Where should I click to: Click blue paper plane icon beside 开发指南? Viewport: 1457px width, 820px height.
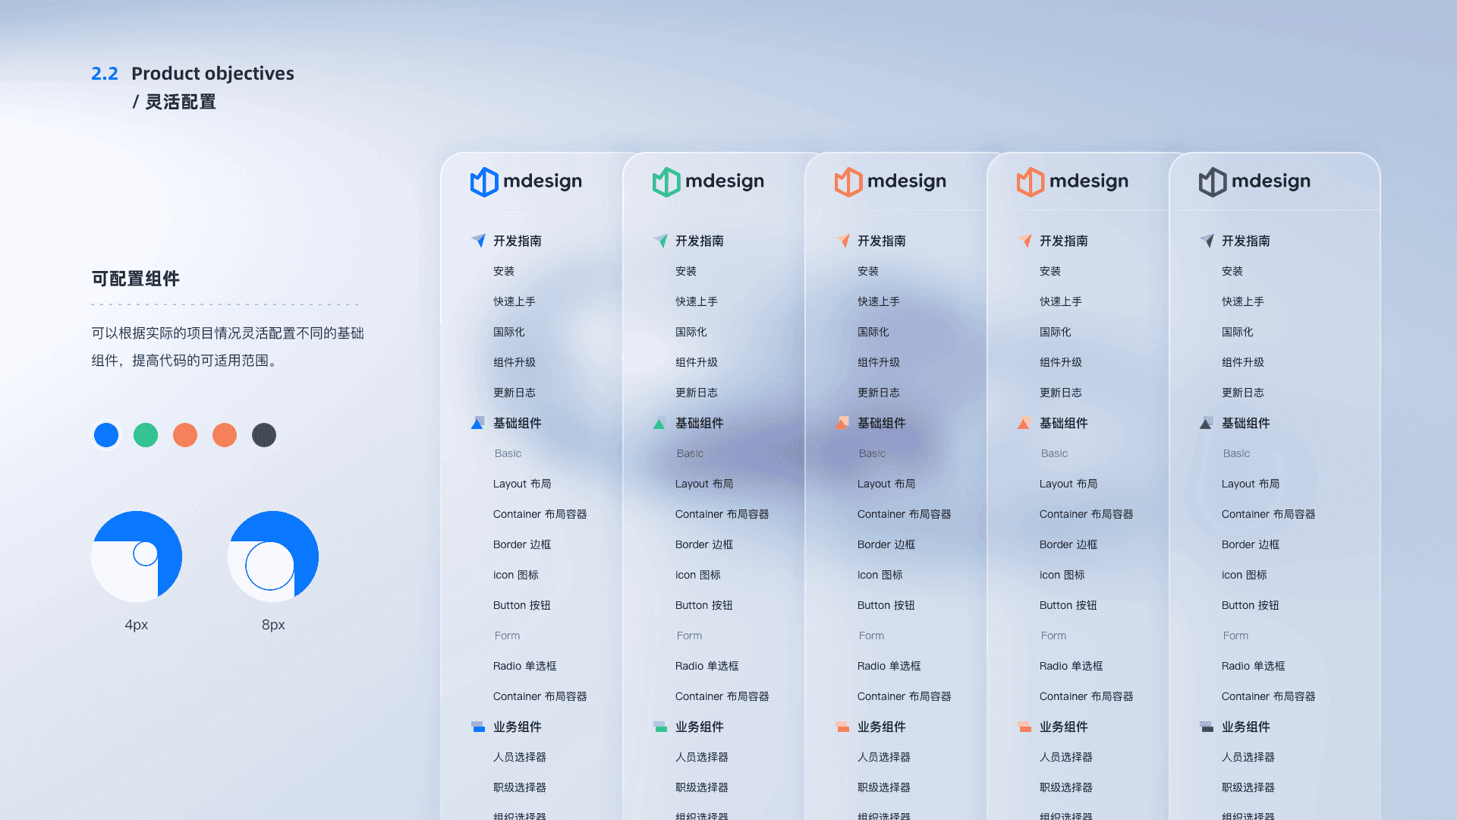click(x=478, y=241)
